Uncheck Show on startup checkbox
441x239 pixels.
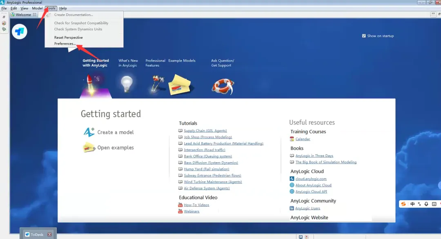(x=364, y=36)
